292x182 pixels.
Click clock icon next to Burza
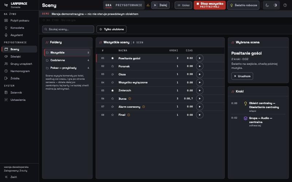pos(130,99)
